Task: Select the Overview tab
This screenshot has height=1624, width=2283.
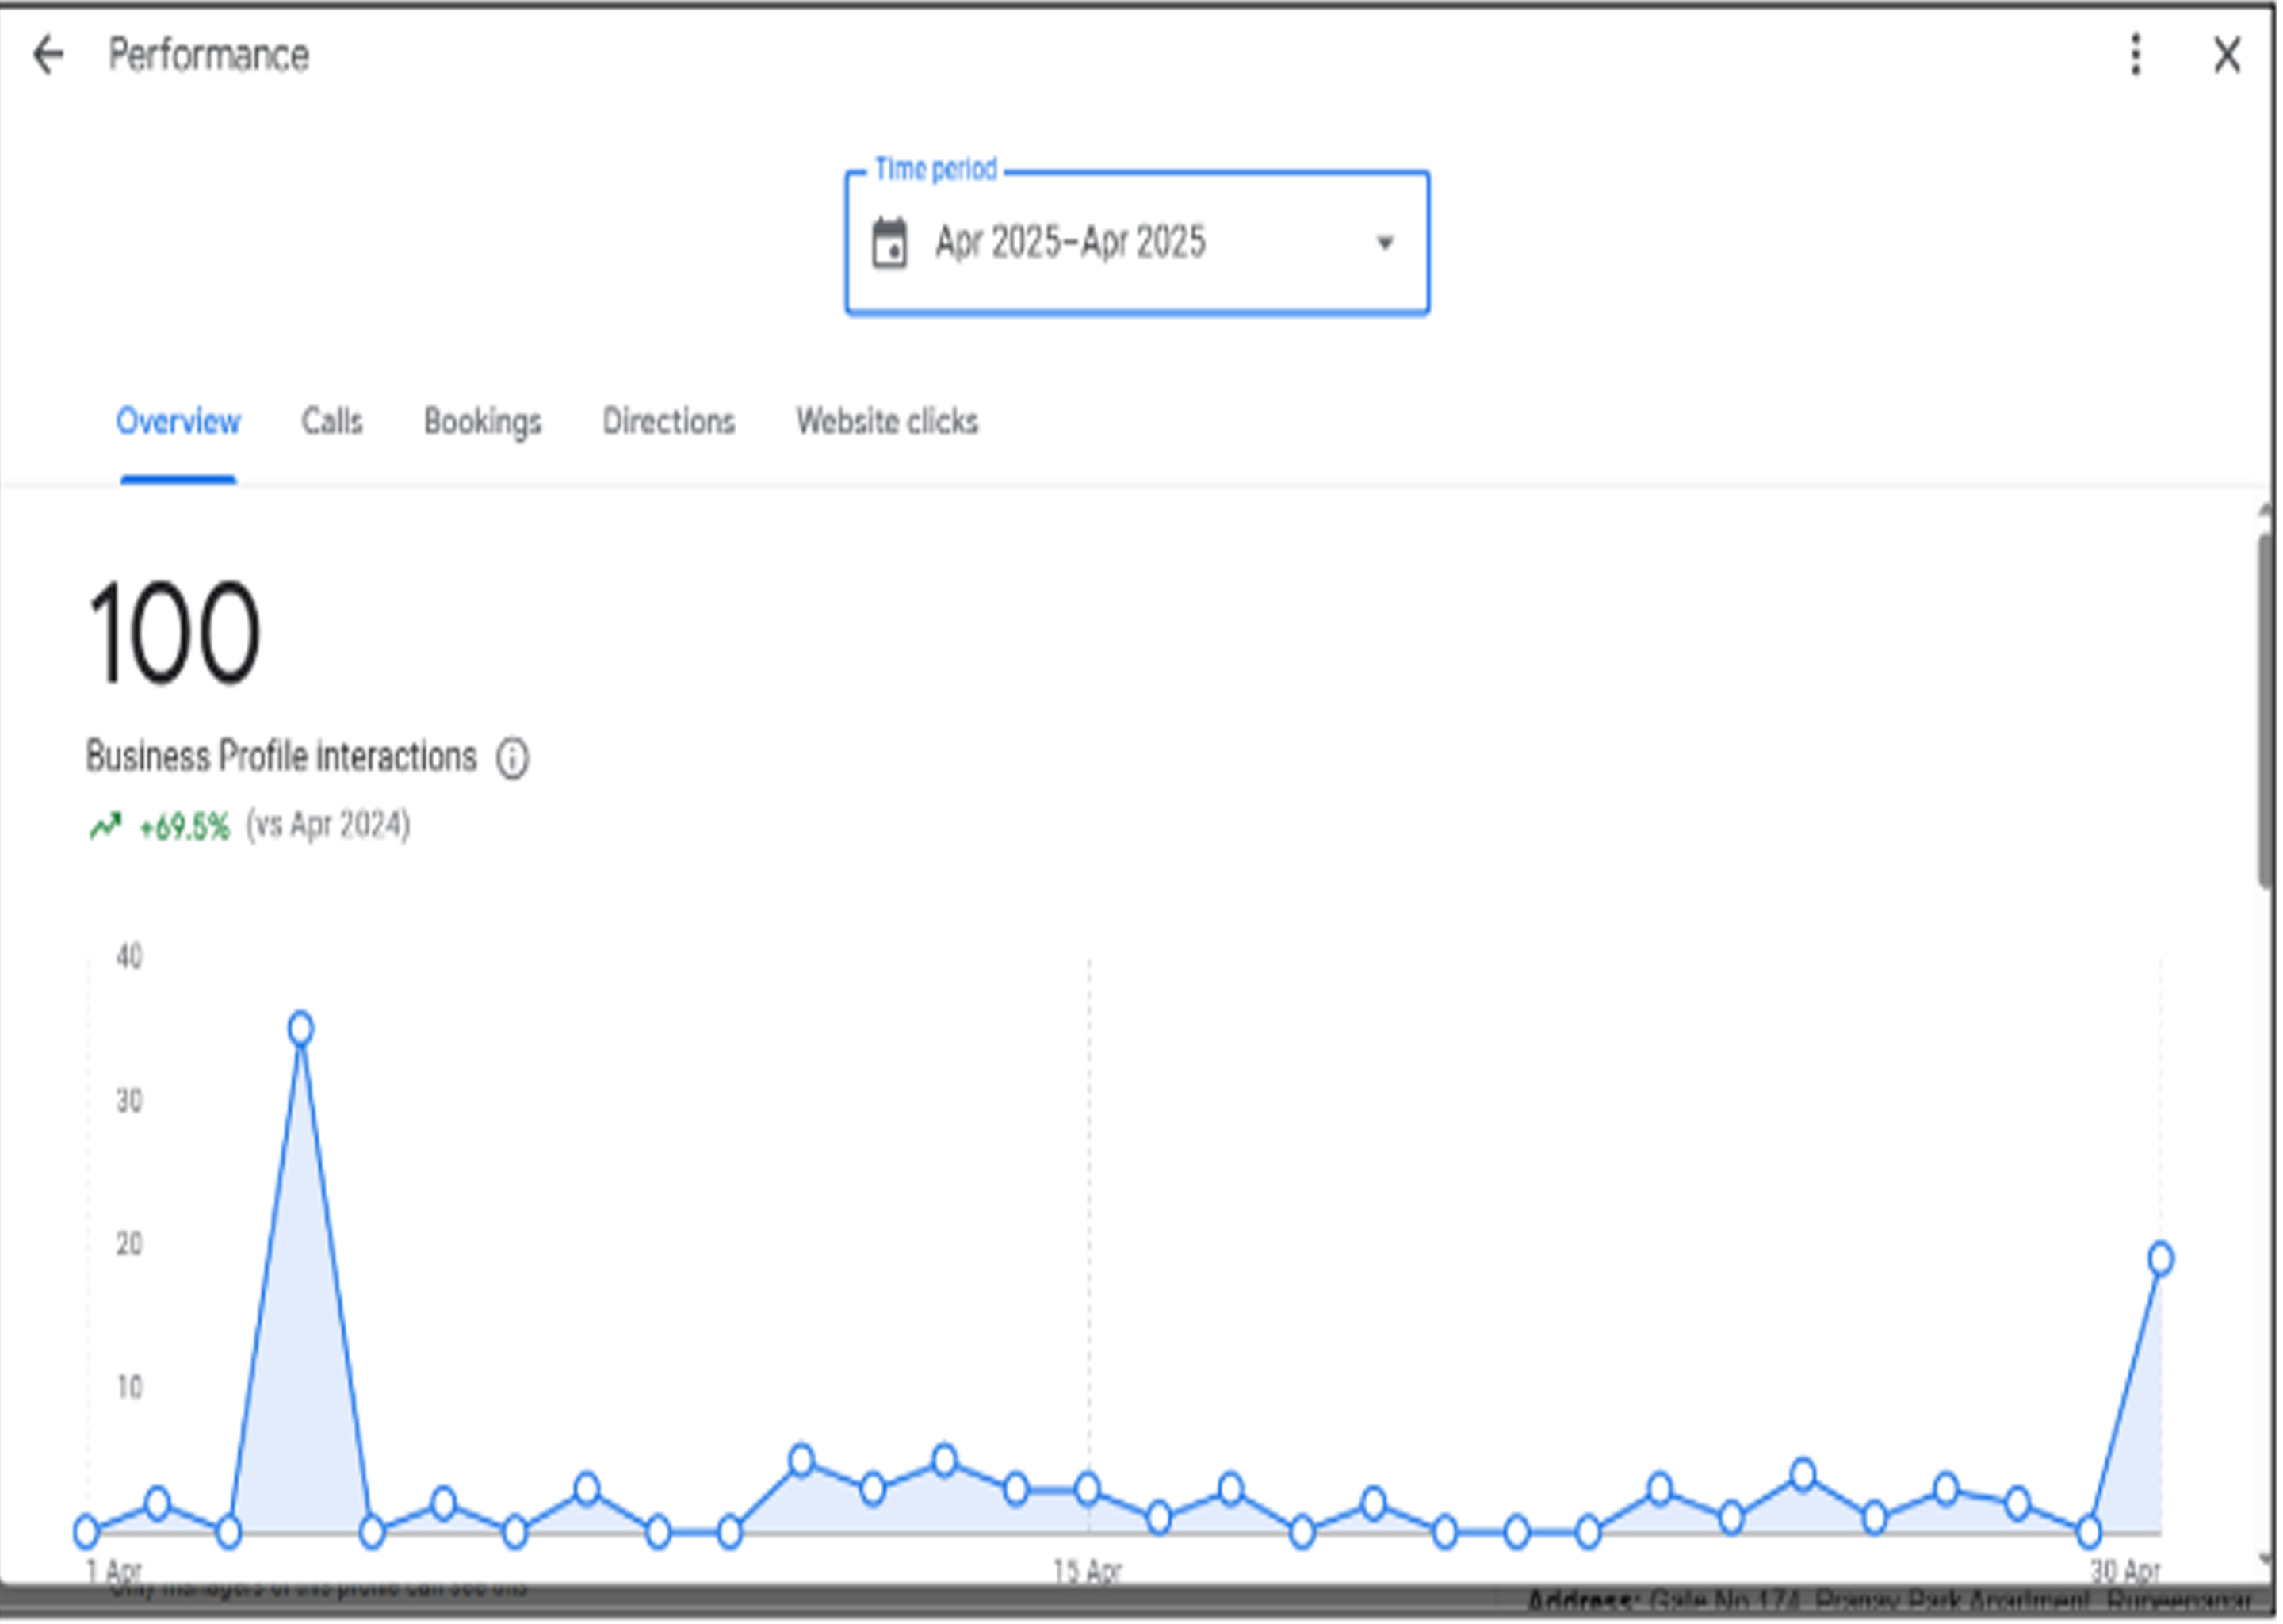Action: point(178,422)
